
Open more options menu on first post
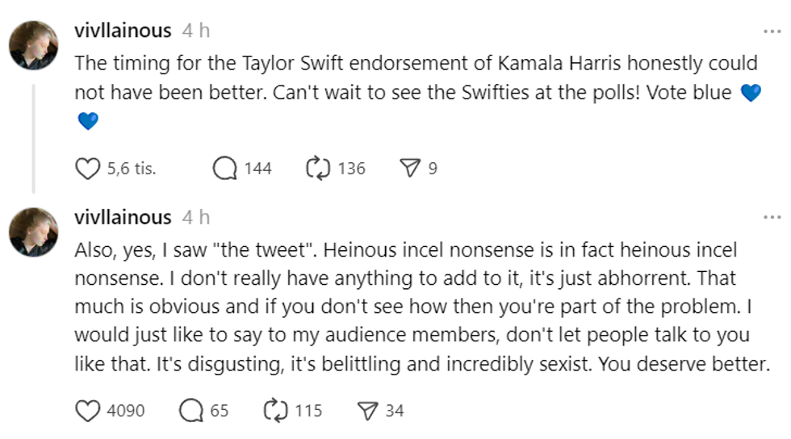click(772, 31)
